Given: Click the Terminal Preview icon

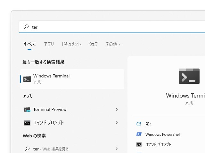Looking at the screenshot, I should (27, 109).
